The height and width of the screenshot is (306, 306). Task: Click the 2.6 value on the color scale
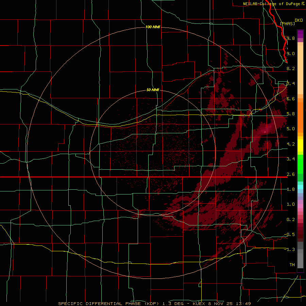coord(291,174)
